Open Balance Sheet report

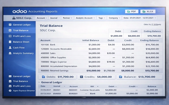(20, 42)
